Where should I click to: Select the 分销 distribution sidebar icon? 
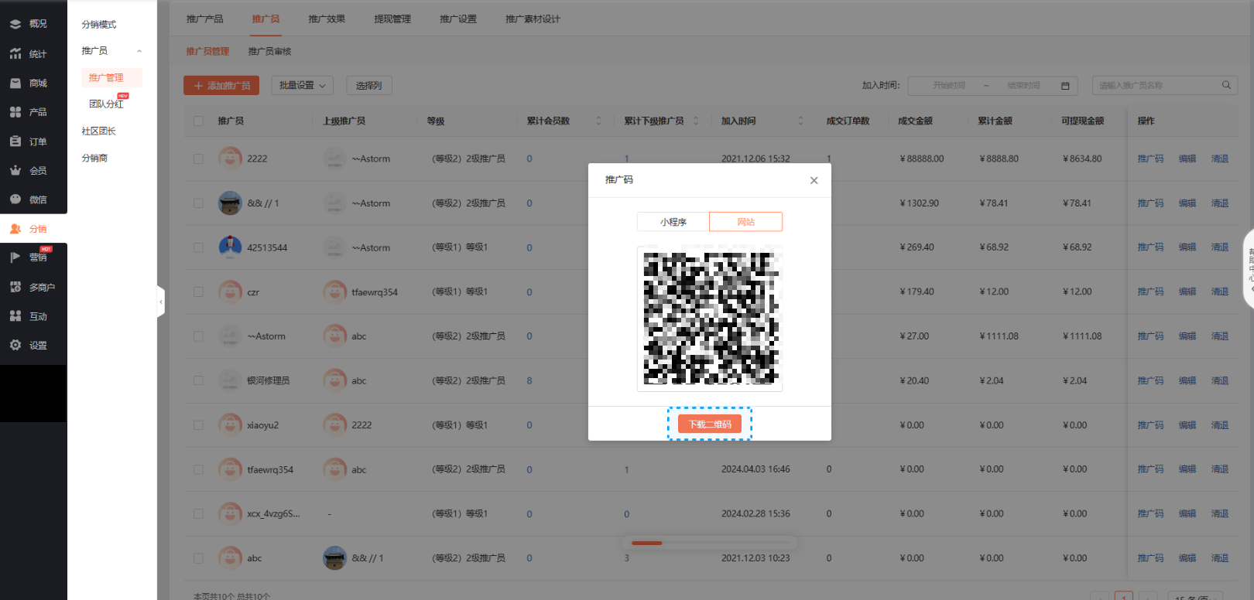[15, 229]
